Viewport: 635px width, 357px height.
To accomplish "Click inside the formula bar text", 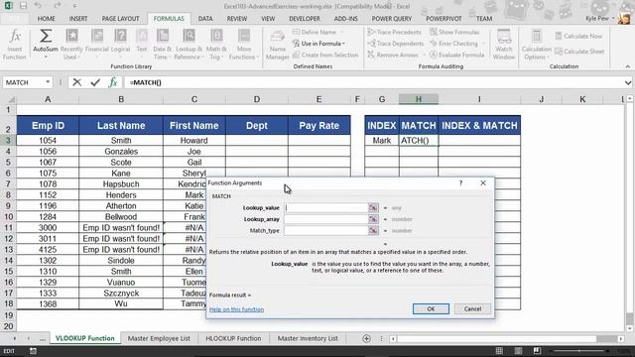I will [146, 82].
